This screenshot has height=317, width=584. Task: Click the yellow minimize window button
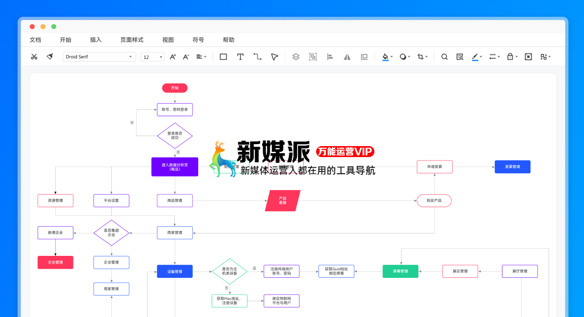(43, 27)
